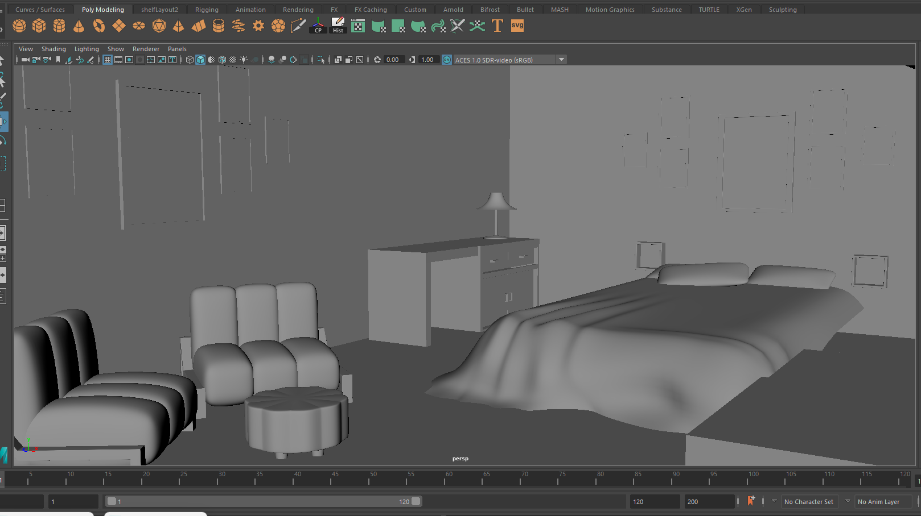
Task: Click the Hist delete history icon
Action: click(338, 26)
